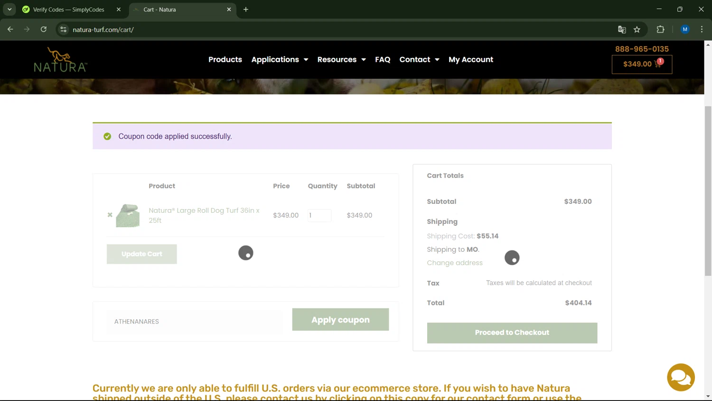Click the Cart Totals heading

click(x=445, y=175)
